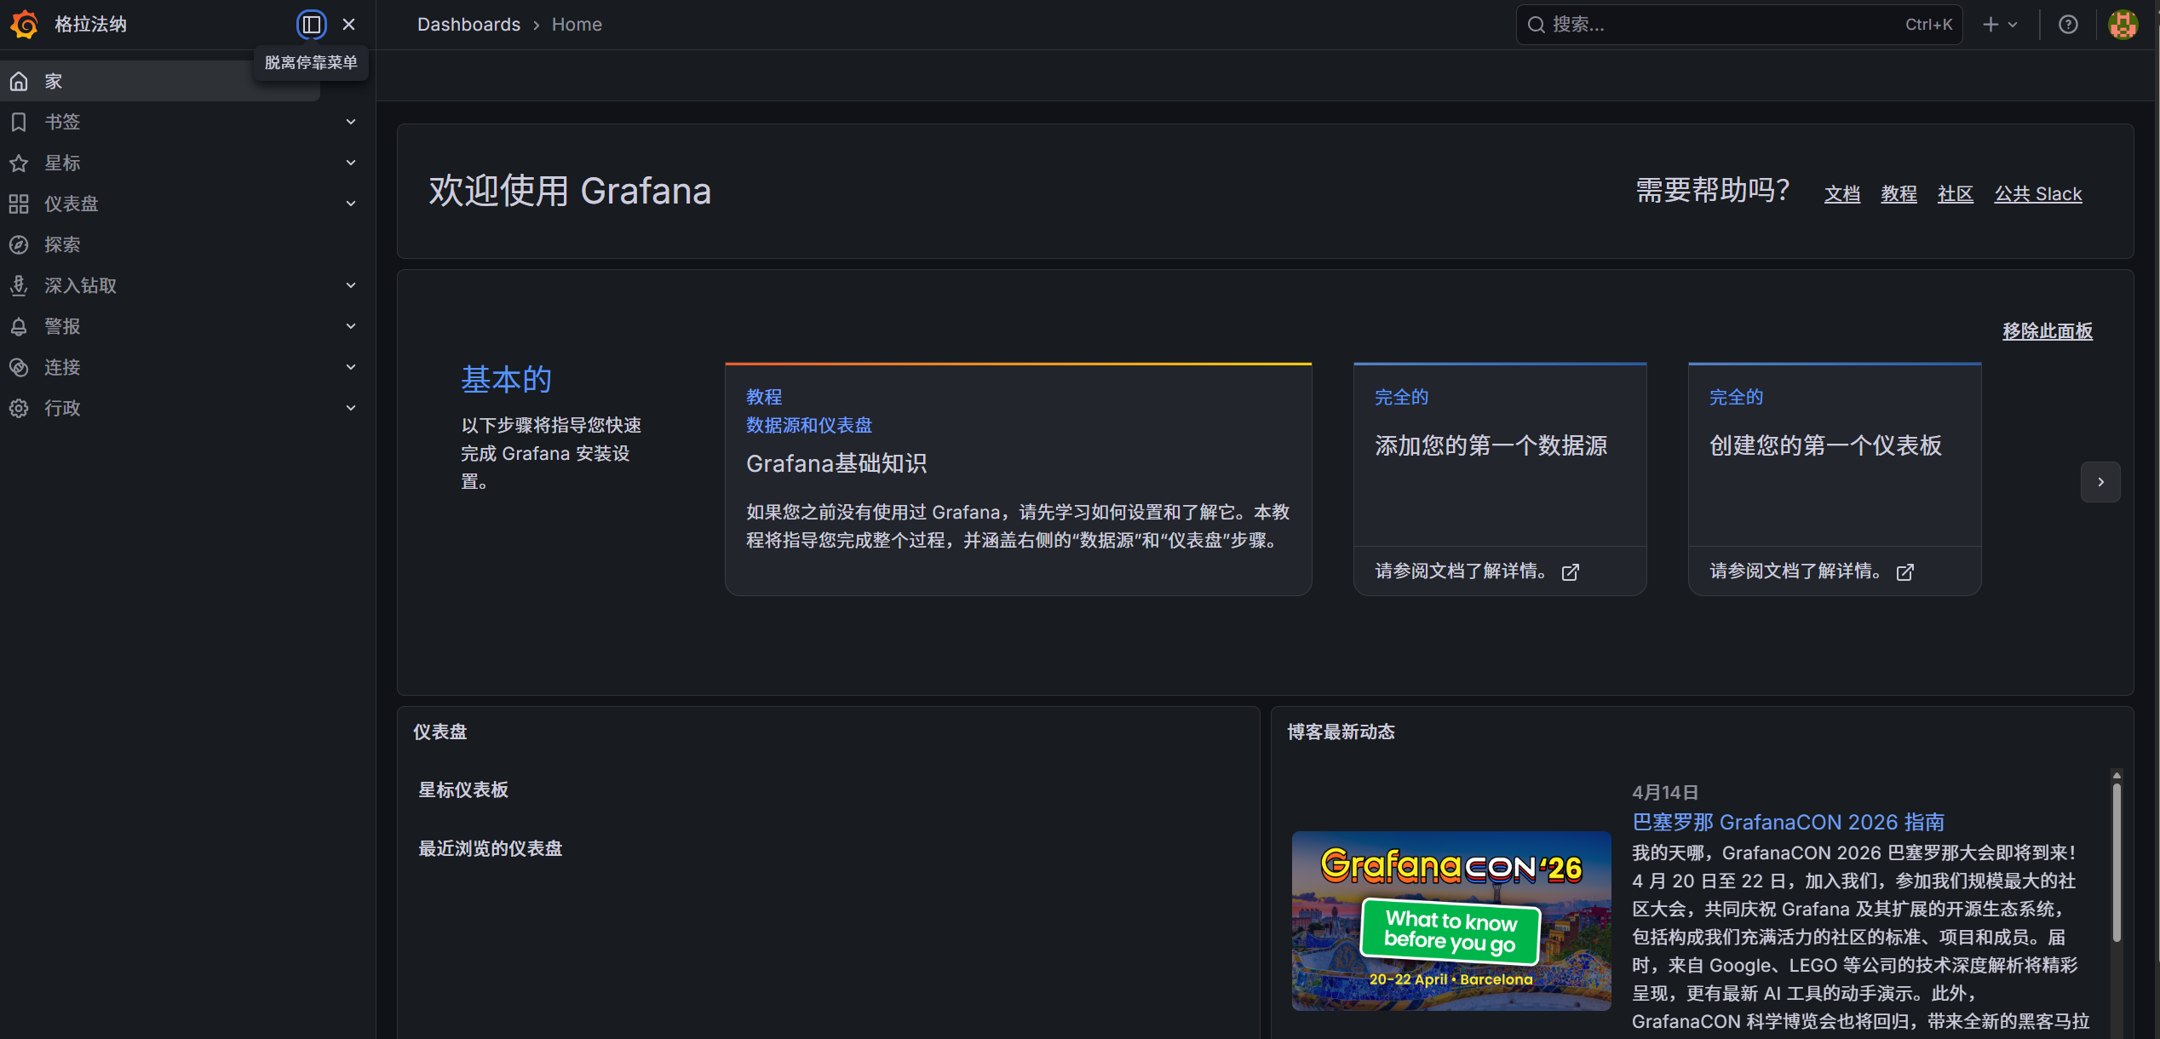This screenshot has width=2160, height=1039.
Task: Open the 探索 explore menu item
Action: pos(62,244)
